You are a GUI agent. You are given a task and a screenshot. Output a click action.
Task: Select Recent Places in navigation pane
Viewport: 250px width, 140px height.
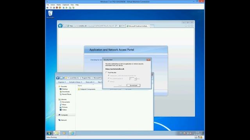pyautogui.click(x=65, y=94)
